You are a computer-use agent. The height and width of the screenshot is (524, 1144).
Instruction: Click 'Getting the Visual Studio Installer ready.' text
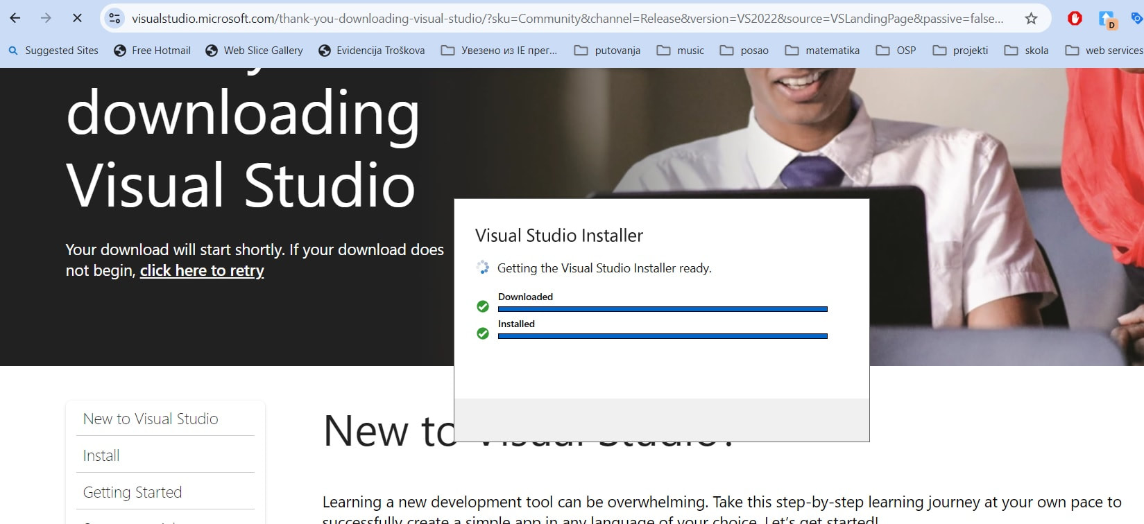point(604,268)
